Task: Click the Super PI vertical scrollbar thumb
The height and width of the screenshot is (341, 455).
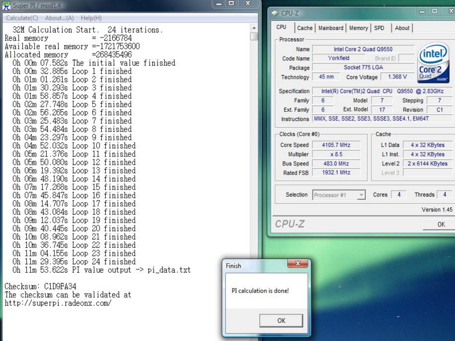Action: click(254, 36)
